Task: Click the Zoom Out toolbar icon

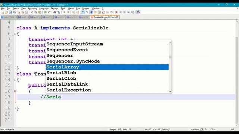Action: (68, 12)
